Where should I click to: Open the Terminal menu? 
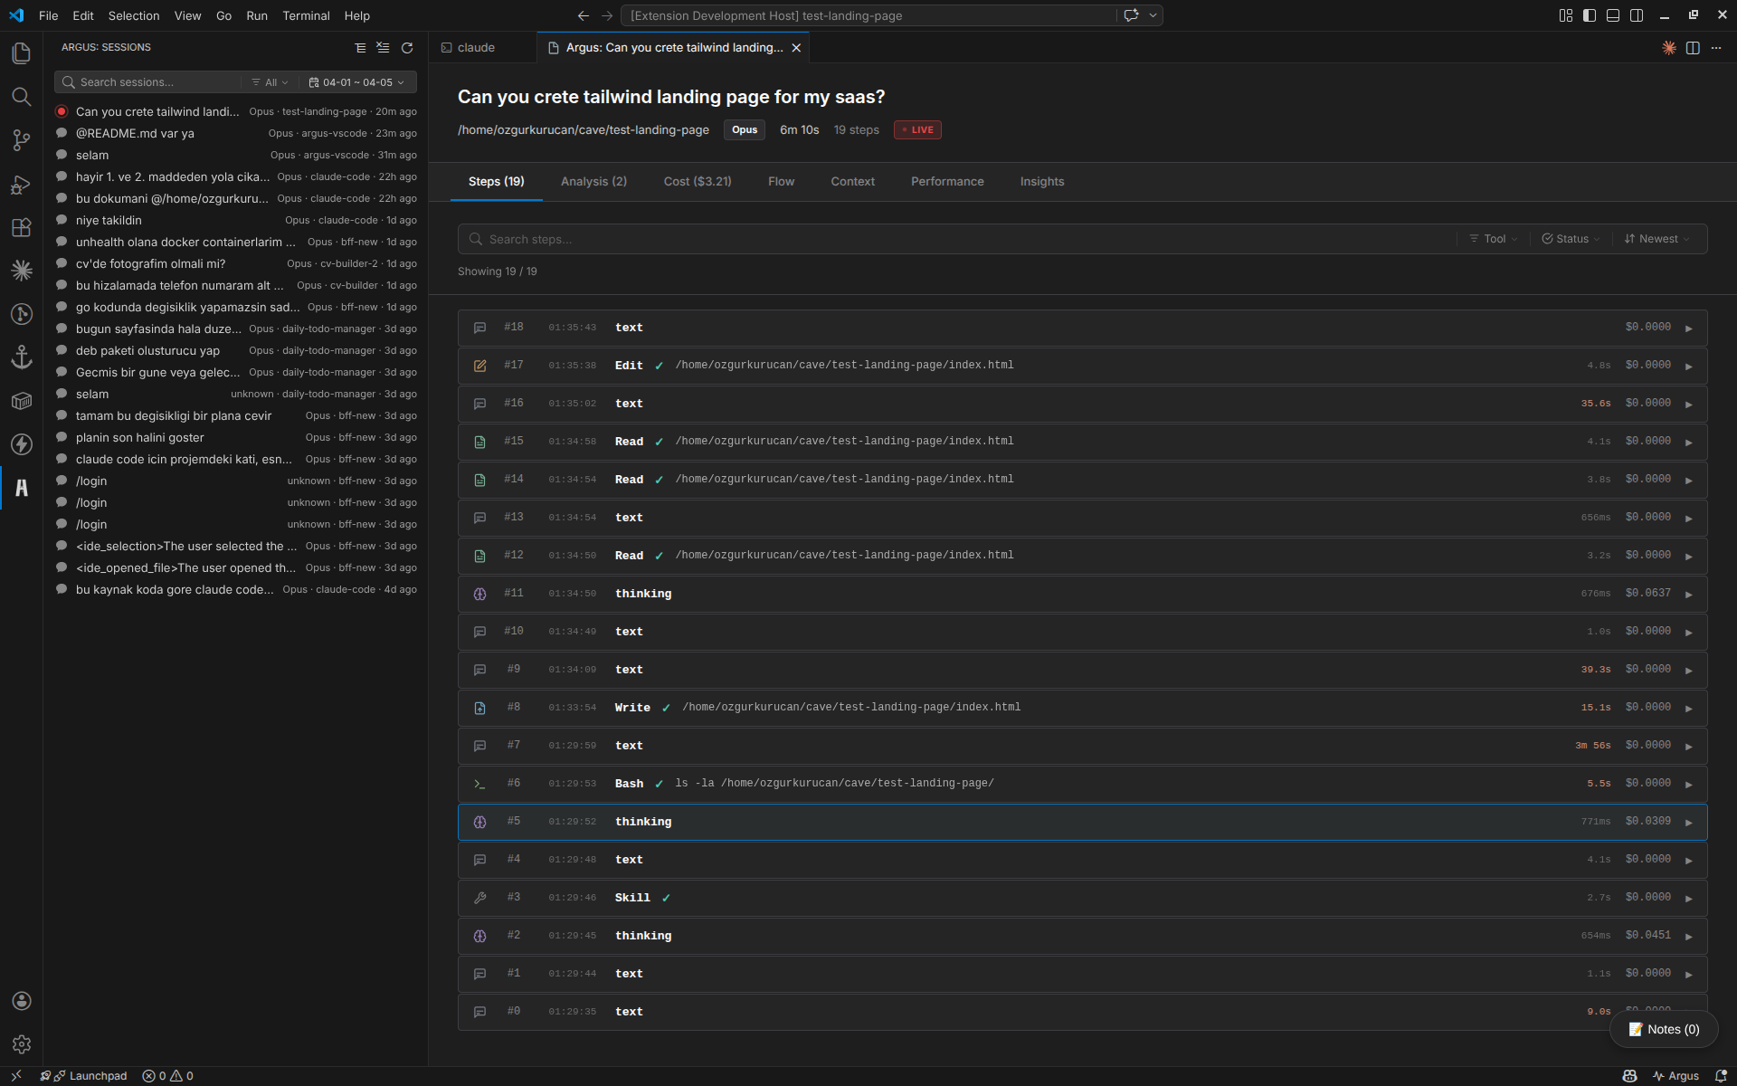(306, 15)
